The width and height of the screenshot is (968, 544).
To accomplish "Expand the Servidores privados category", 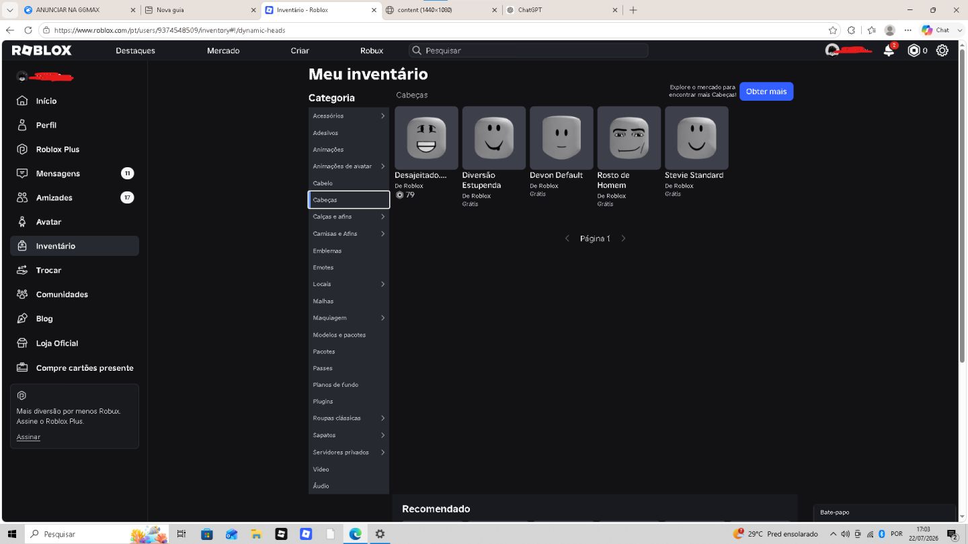I will [349, 453].
